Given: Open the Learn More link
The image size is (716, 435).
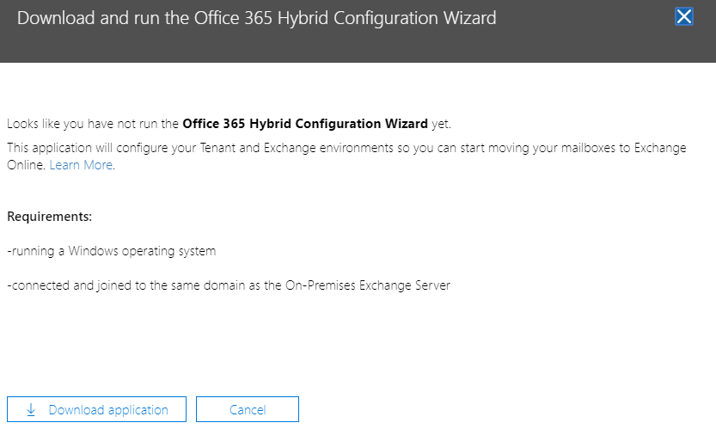Looking at the screenshot, I should [81, 165].
